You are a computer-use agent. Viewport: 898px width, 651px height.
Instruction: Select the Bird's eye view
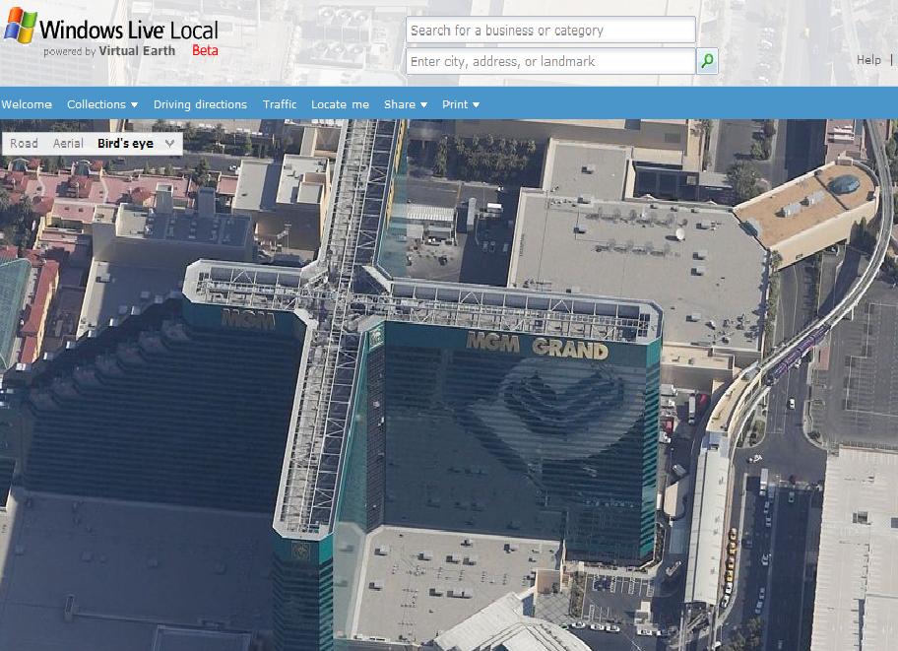(x=125, y=143)
